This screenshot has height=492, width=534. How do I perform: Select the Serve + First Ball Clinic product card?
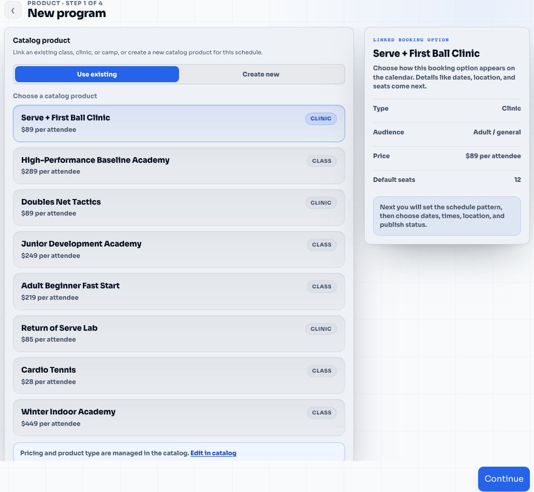179,124
